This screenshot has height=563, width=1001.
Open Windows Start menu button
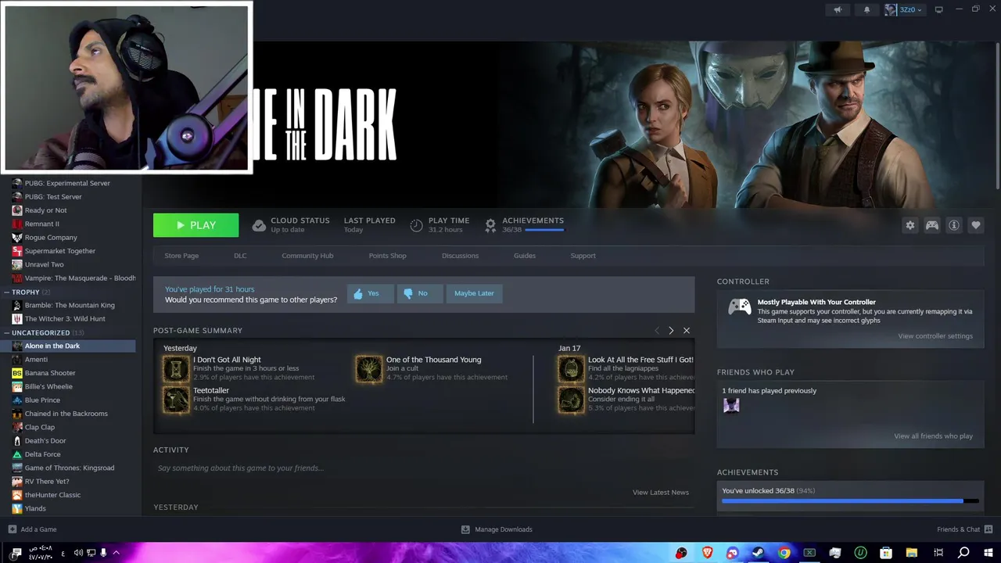pos(988,553)
